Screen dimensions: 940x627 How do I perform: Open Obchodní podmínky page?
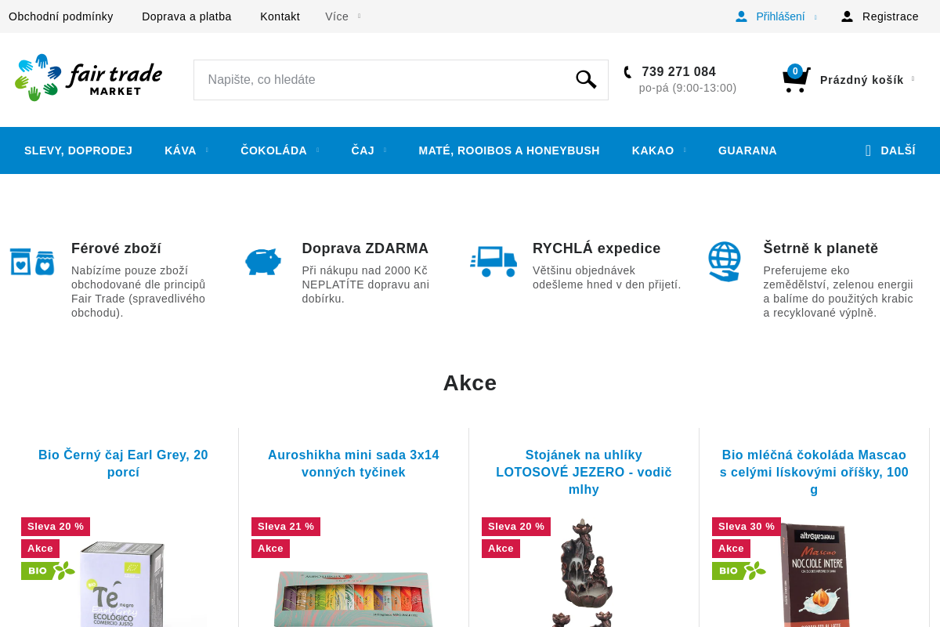click(61, 16)
